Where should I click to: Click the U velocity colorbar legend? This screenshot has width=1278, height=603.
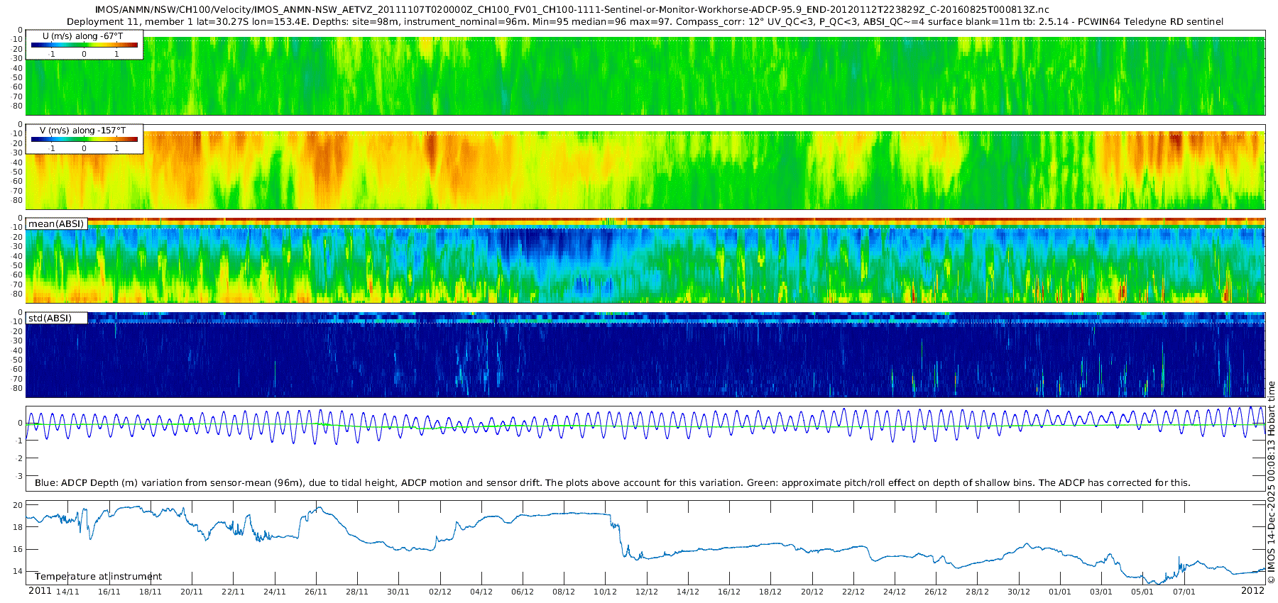(84, 45)
